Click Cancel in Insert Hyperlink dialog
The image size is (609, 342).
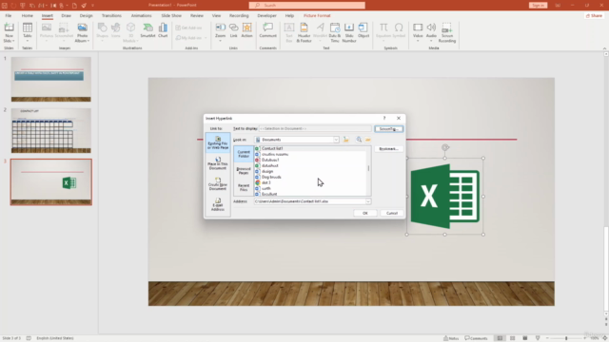(391, 213)
